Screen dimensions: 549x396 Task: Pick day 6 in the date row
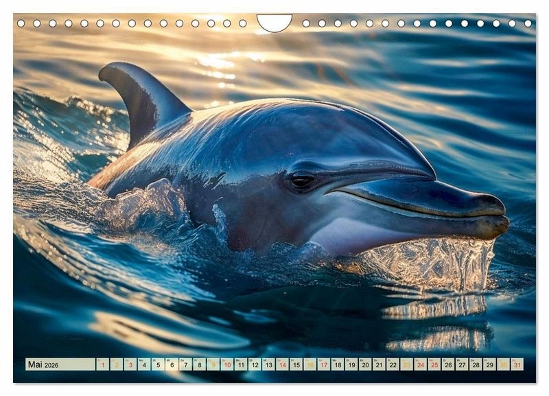tap(172, 364)
